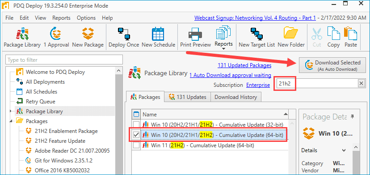This screenshot has width=370, height=175.
Task: Collapse the Details section chevron
Action: pos(344,150)
